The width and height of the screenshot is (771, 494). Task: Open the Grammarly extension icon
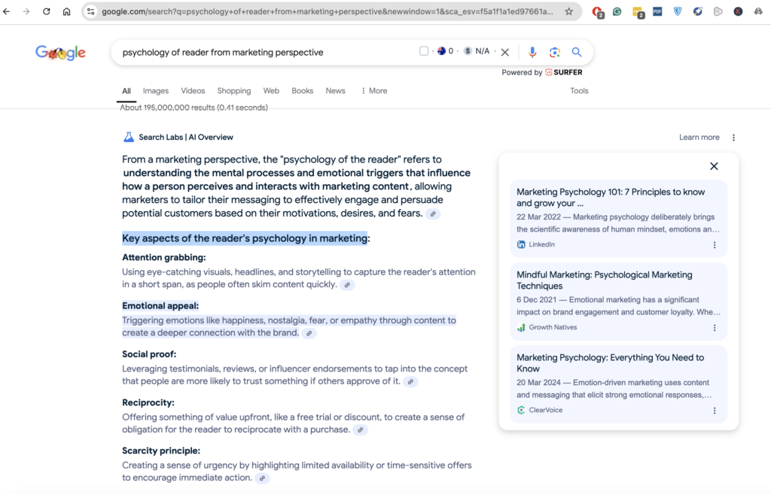click(x=617, y=11)
